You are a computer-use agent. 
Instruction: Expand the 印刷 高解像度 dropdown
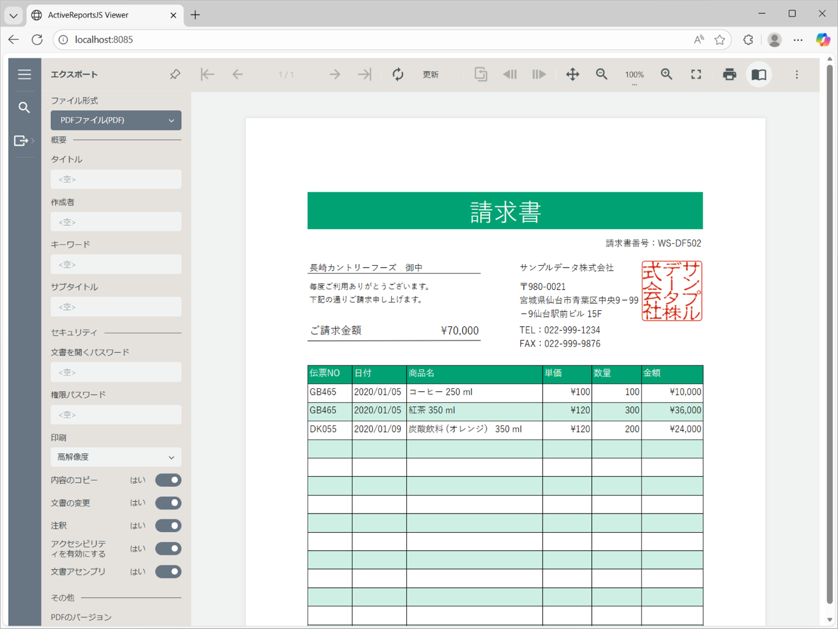tap(116, 458)
